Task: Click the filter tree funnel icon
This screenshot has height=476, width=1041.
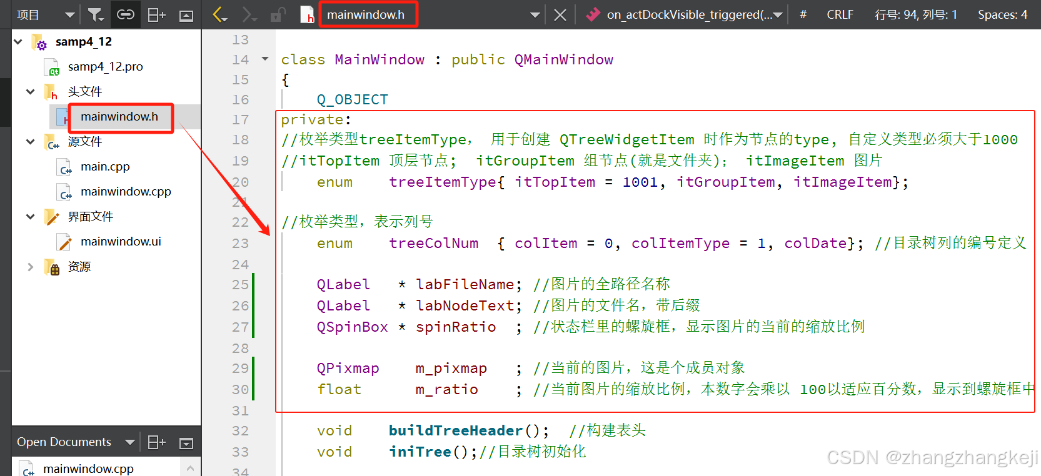Action: pyautogui.click(x=95, y=14)
